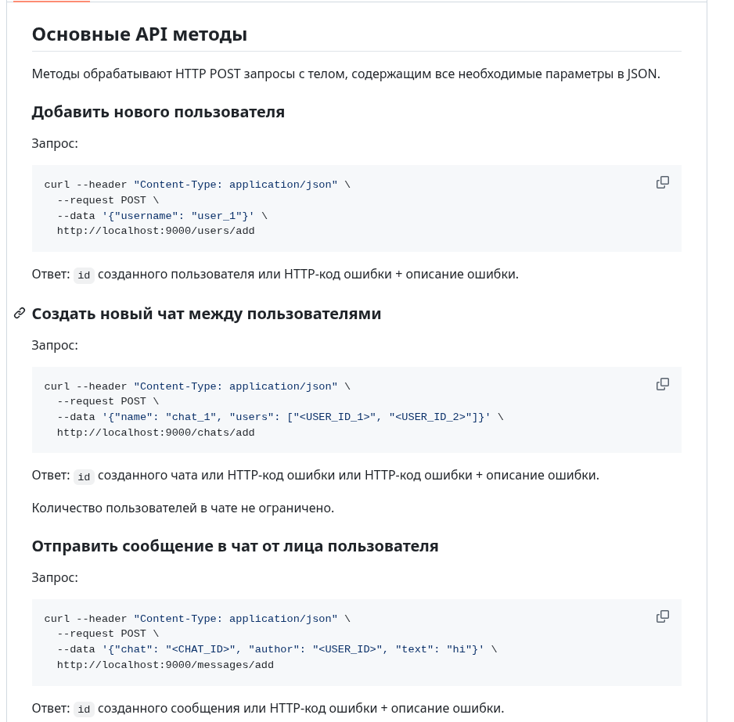
Task: Click text "Количество пользователей в чате не ограничено"
Action: [x=183, y=508]
